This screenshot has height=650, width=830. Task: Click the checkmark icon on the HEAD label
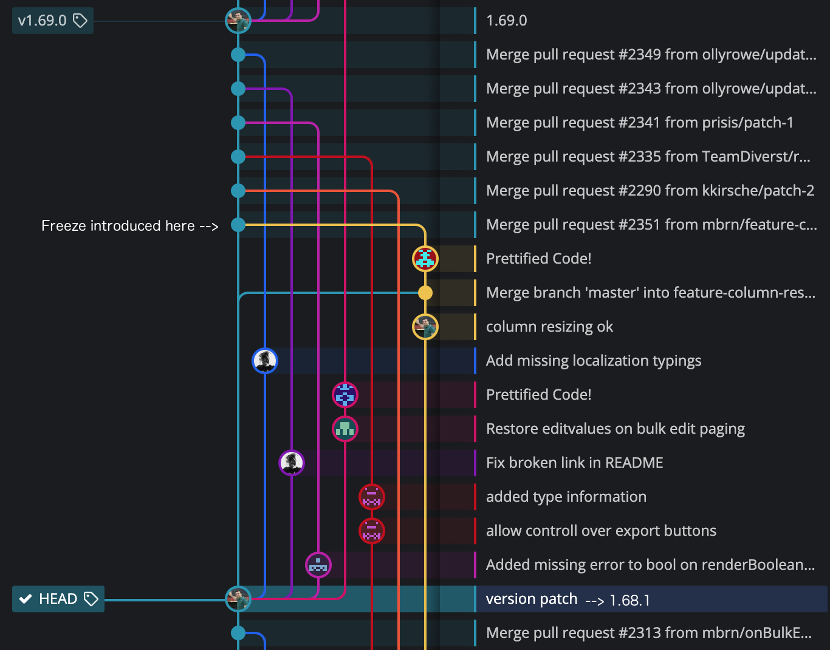25,598
